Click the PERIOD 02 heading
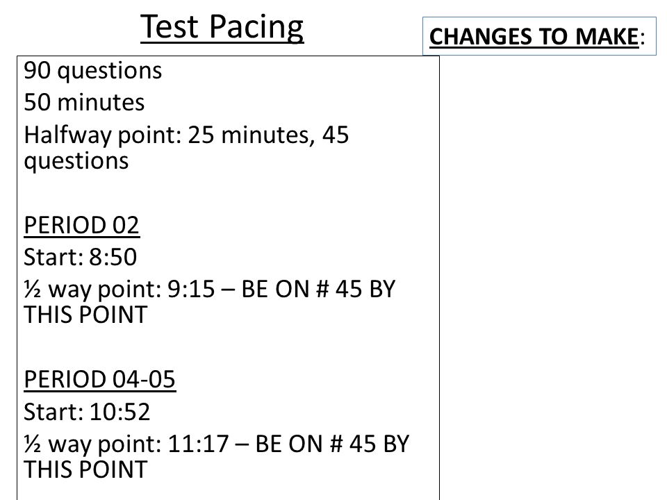Image resolution: width=667 pixels, height=500 pixels. pyautogui.click(x=82, y=225)
